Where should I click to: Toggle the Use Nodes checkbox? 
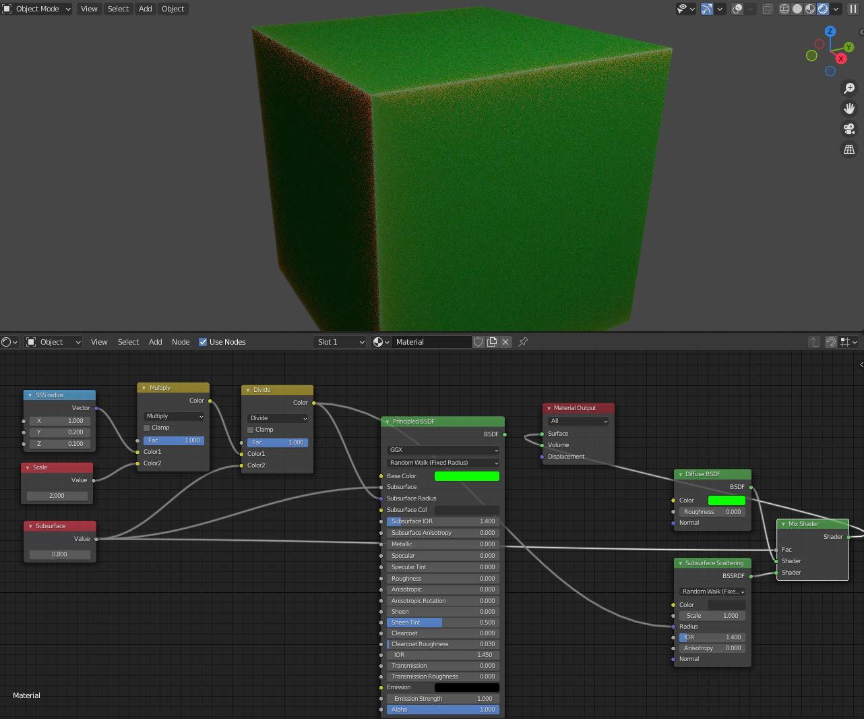203,342
